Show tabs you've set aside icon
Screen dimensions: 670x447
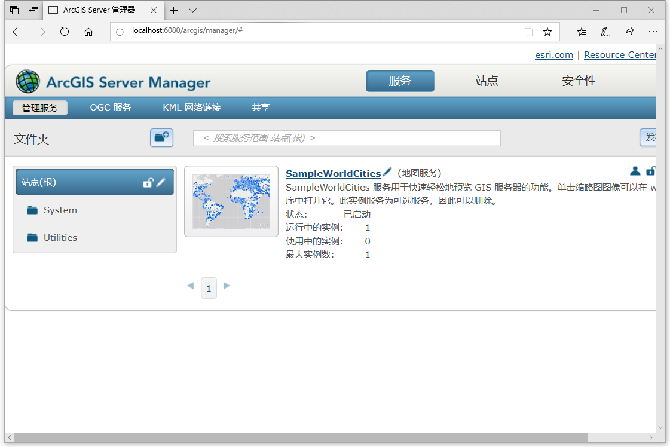point(14,10)
